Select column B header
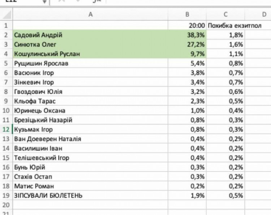Screen dimensions: 271x215 [187, 15]
